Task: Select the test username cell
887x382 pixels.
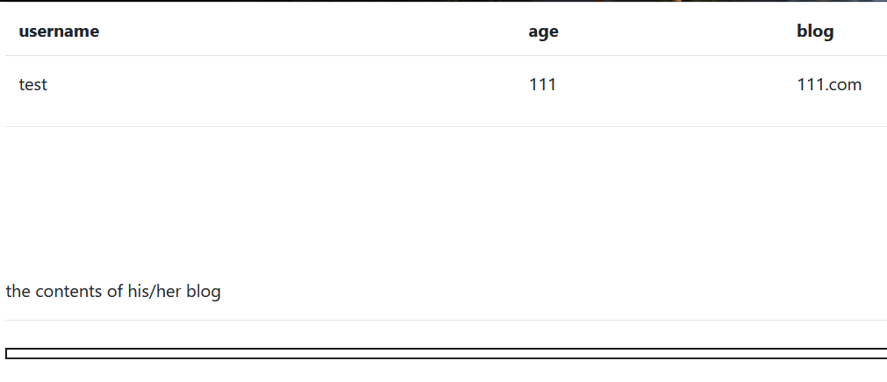Action: tap(32, 85)
